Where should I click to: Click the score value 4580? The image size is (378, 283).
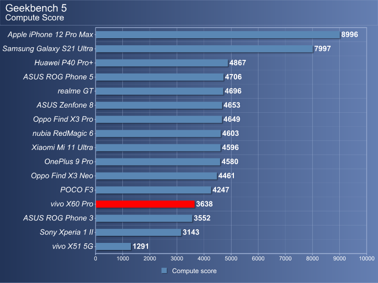pos(230,162)
